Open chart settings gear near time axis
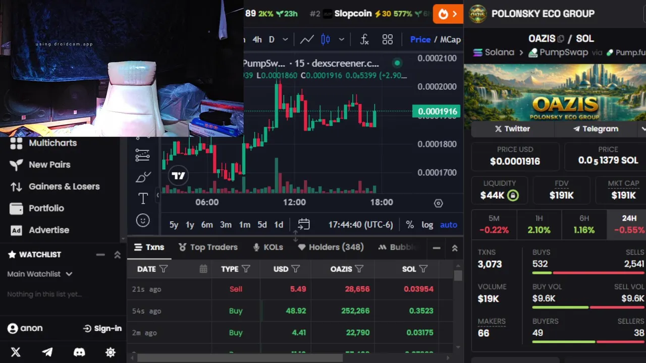Screen dimensions: 646x363 pyautogui.click(x=439, y=203)
